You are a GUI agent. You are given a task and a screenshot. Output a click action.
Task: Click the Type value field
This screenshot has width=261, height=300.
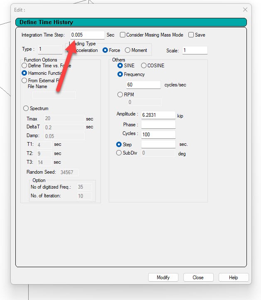(x=50, y=49)
